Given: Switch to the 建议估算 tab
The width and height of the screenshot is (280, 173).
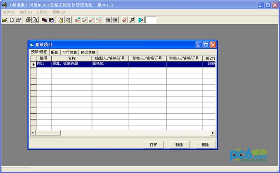Looking at the screenshot, I should tap(88, 52).
